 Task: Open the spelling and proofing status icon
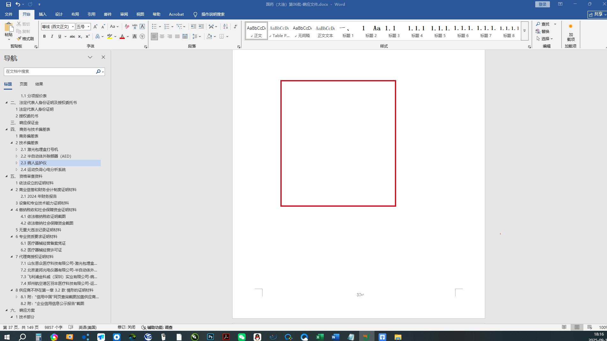[71, 327]
